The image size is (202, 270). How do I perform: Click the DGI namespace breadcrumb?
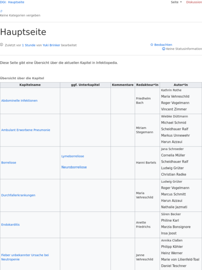click(x=3, y=2)
